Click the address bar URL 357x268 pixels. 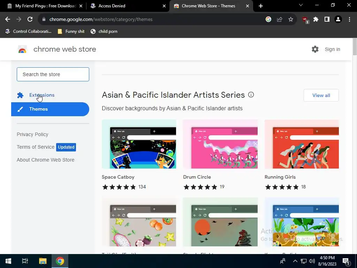(101, 20)
